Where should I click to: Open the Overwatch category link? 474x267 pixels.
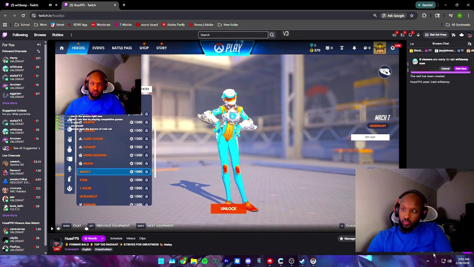(71, 249)
